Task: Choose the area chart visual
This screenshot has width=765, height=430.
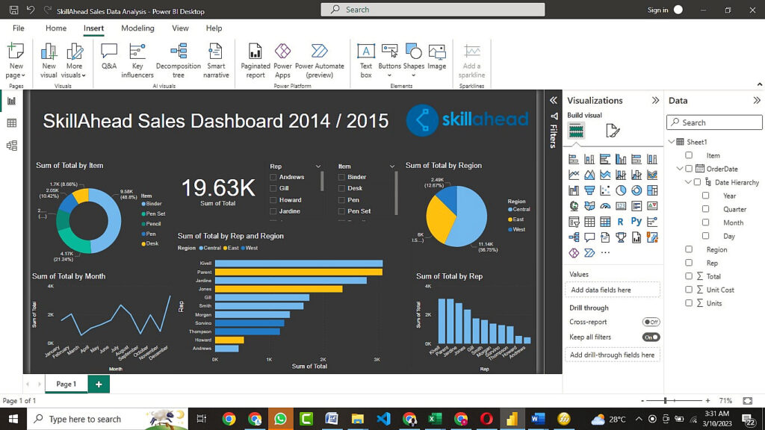Action: click(589, 175)
